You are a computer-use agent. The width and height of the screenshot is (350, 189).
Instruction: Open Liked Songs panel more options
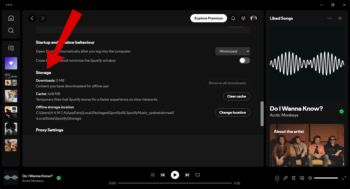[x=330, y=18]
